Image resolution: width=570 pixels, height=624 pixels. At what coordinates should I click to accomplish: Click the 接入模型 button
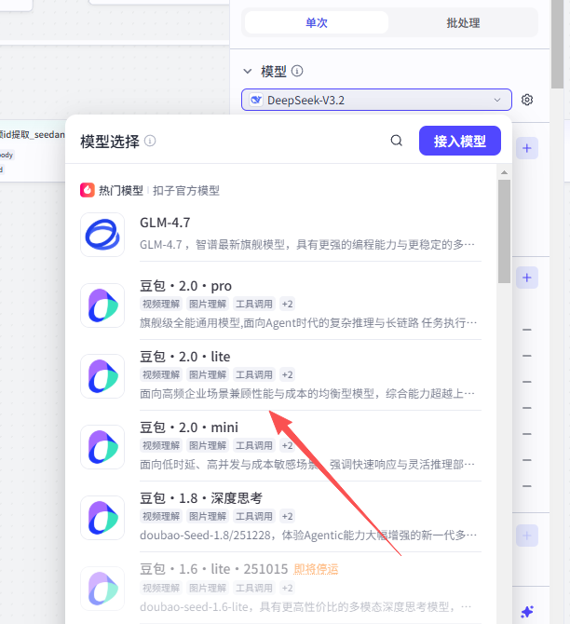460,141
